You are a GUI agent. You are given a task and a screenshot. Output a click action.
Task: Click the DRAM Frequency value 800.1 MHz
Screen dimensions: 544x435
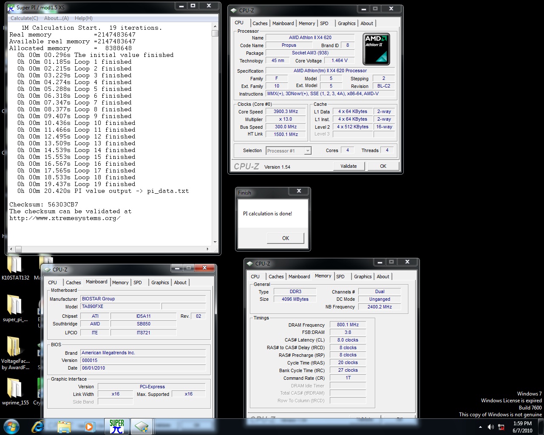[348, 325]
